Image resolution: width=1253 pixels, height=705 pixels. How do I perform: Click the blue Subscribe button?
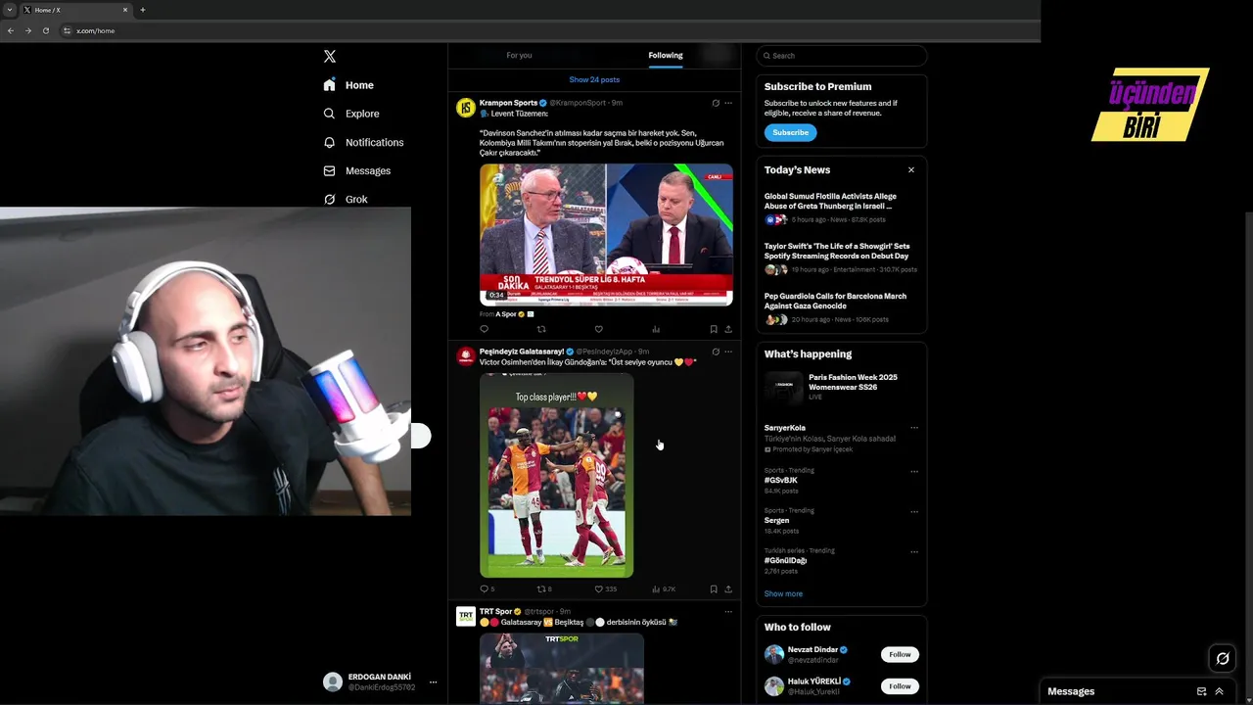[x=790, y=132]
